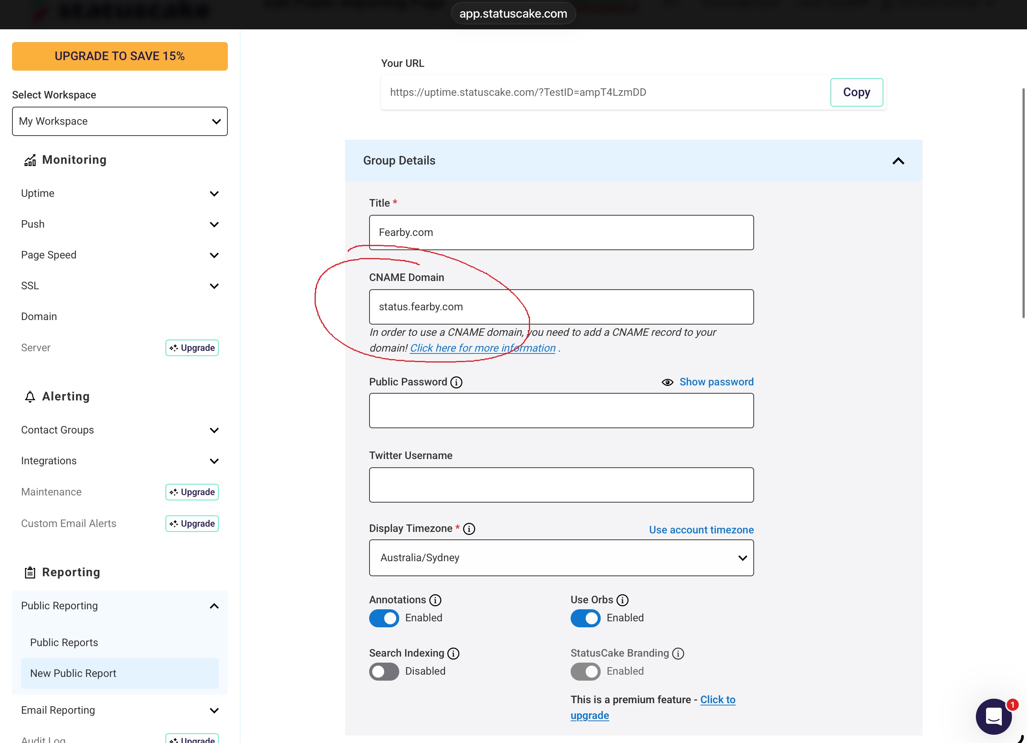Toggle the StatusCake Branding switch
The width and height of the screenshot is (1027, 743).
[586, 672]
